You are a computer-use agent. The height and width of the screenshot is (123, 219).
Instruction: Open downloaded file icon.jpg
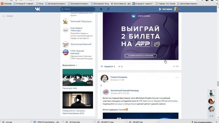7,122
